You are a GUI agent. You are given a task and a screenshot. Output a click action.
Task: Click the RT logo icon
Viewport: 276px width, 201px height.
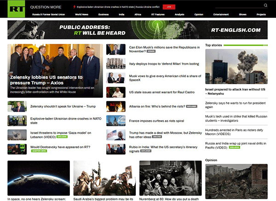click(x=16, y=9)
